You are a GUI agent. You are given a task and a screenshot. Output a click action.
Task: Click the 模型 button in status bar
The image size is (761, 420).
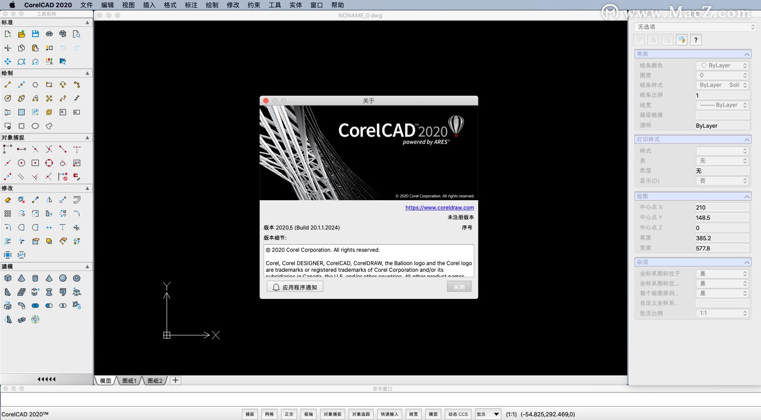pyautogui.click(x=433, y=414)
